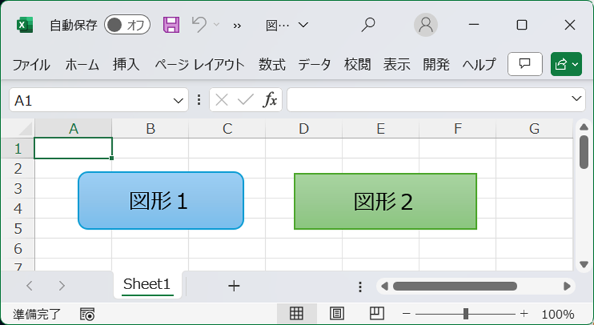Open the 数式 ribbon tab
The width and height of the screenshot is (594, 325).
[x=272, y=65]
